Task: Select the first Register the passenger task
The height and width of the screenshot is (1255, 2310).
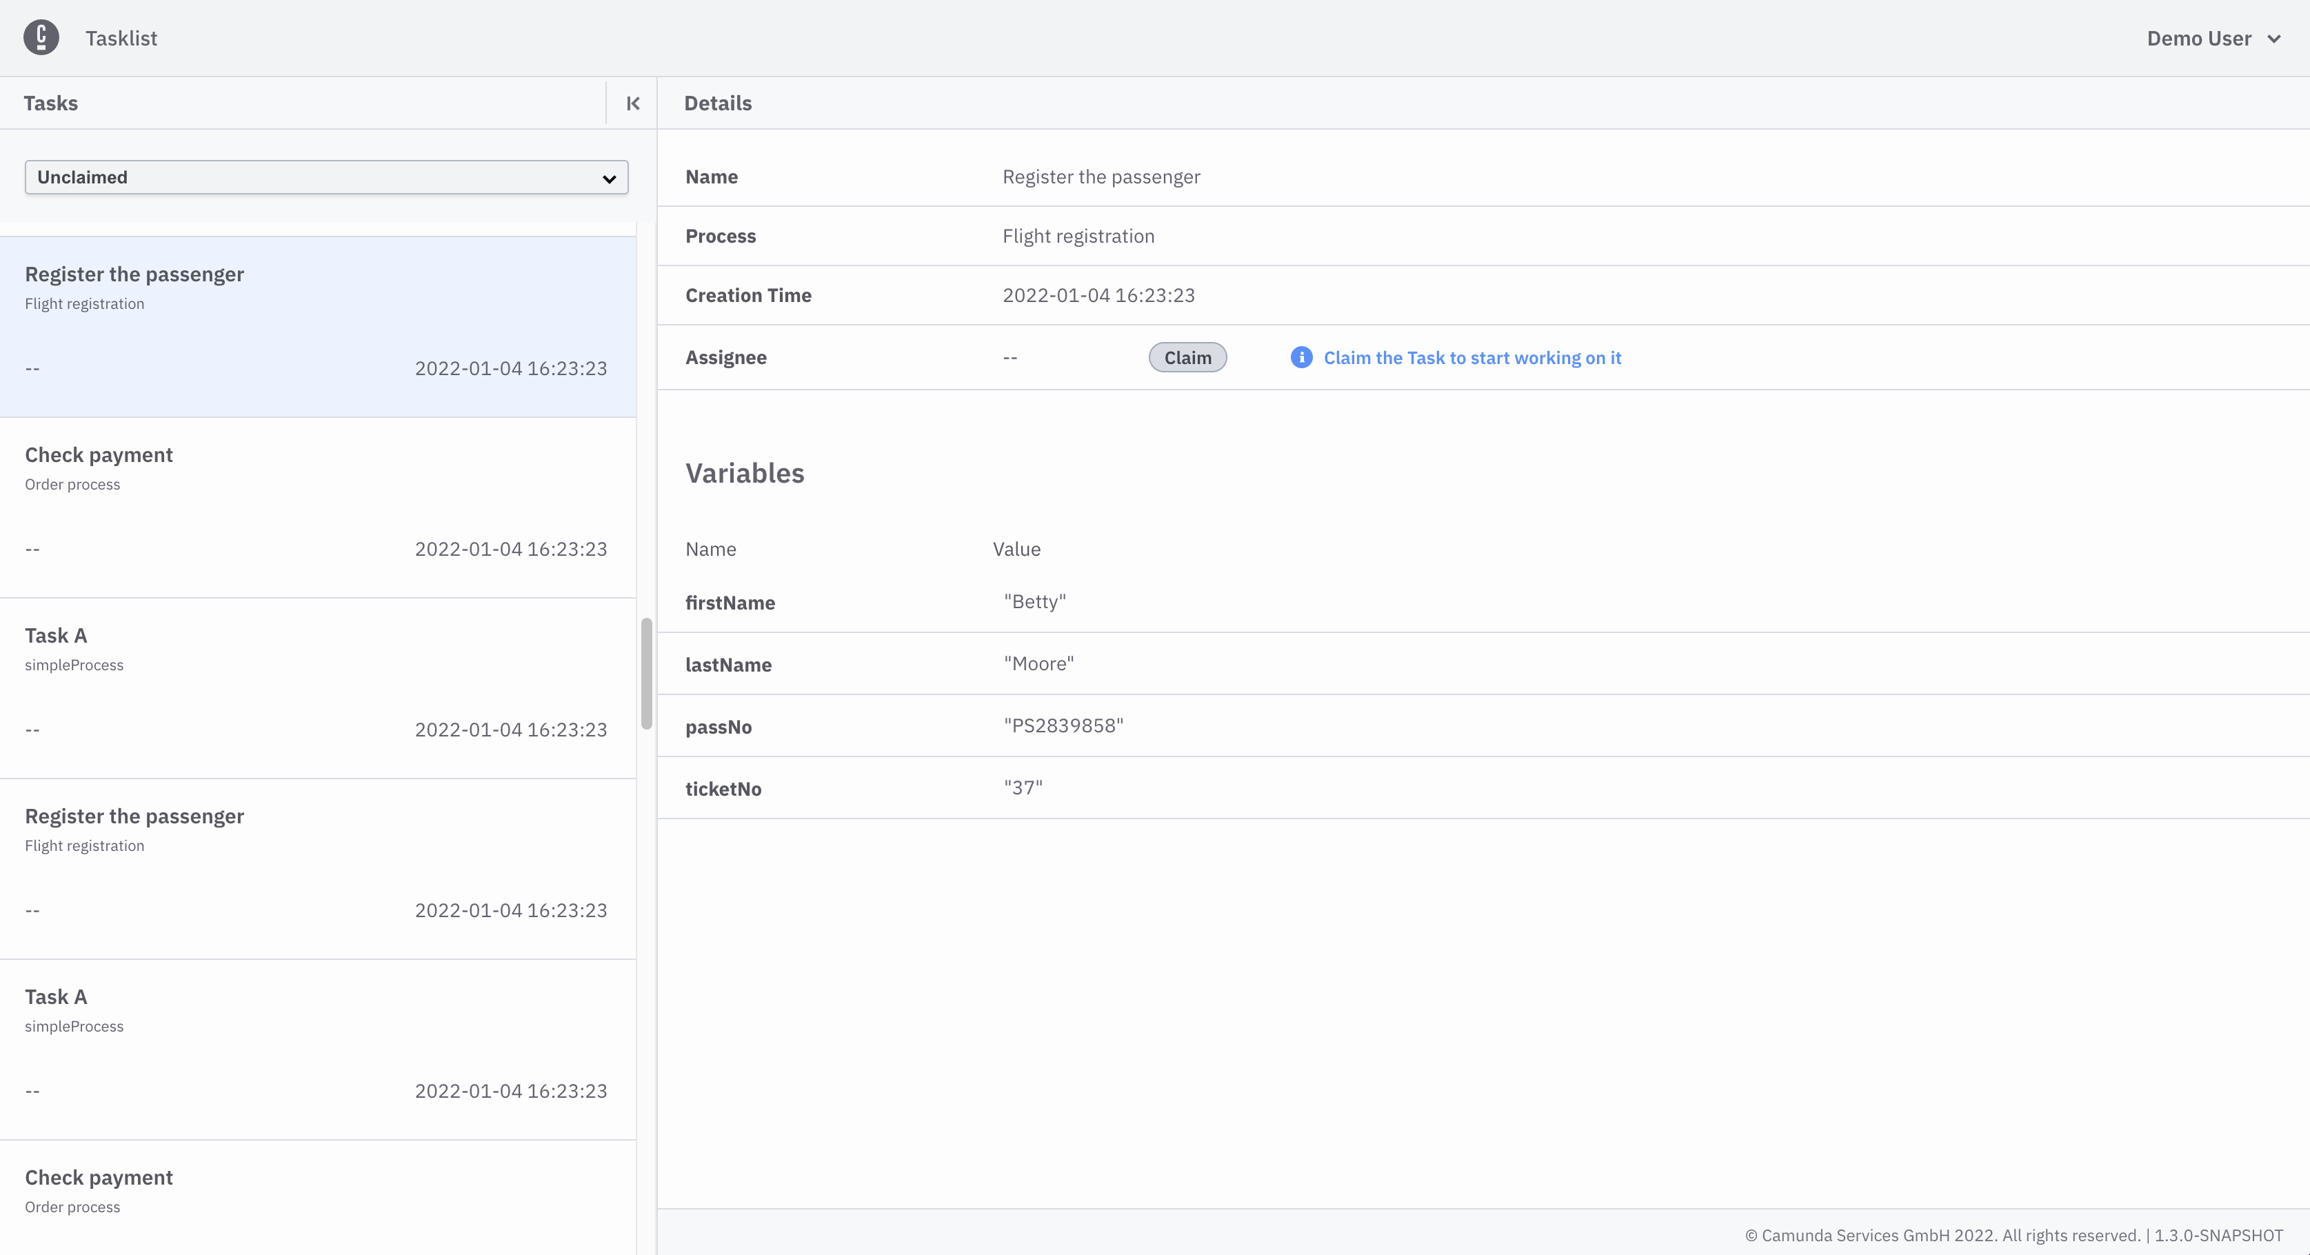Action: coord(317,327)
